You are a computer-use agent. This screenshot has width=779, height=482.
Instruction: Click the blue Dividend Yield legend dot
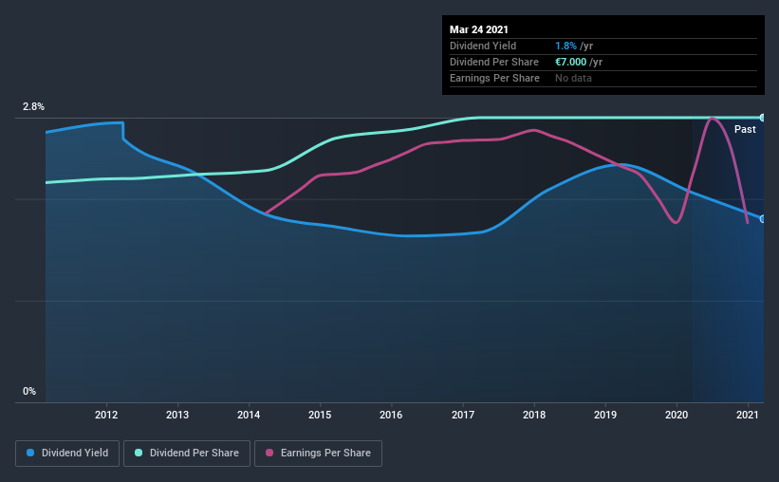[x=30, y=453]
